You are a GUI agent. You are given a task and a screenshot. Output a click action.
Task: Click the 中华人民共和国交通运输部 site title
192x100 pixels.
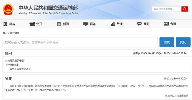48,8
